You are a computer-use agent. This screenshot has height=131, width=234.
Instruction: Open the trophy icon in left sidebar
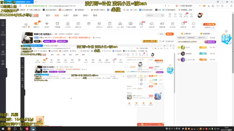point(3,62)
